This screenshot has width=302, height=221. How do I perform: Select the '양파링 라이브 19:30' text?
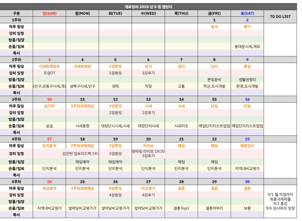click(x=148, y=151)
